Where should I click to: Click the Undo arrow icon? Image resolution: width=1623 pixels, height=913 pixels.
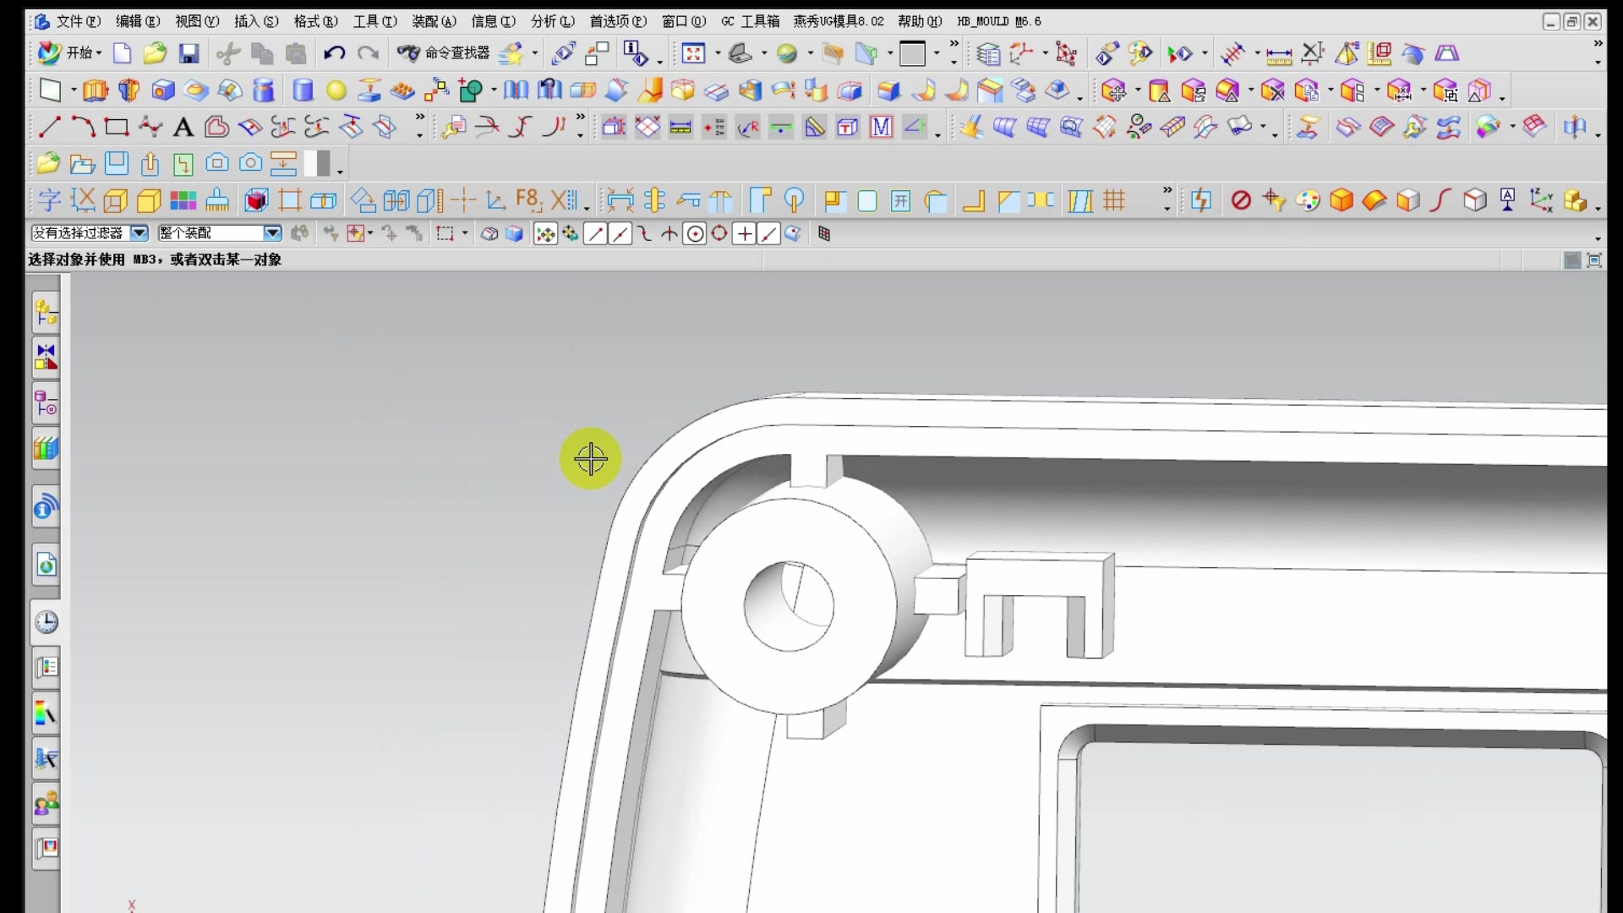(334, 54)
